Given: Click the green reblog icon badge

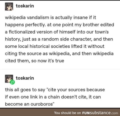Looking at the screenshot, I should coord(12,82).
